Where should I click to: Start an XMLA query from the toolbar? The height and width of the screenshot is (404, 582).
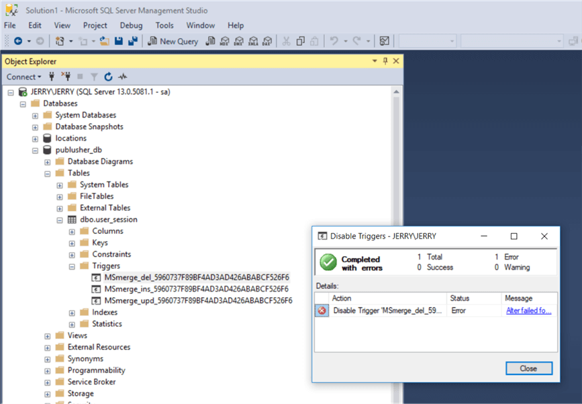[252, 41]
